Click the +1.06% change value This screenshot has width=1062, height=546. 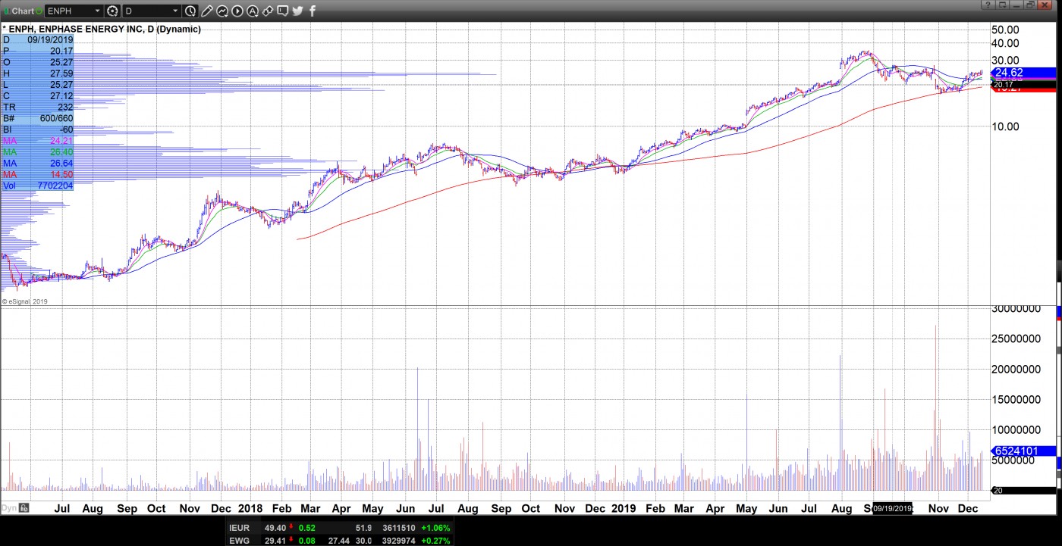434,528
